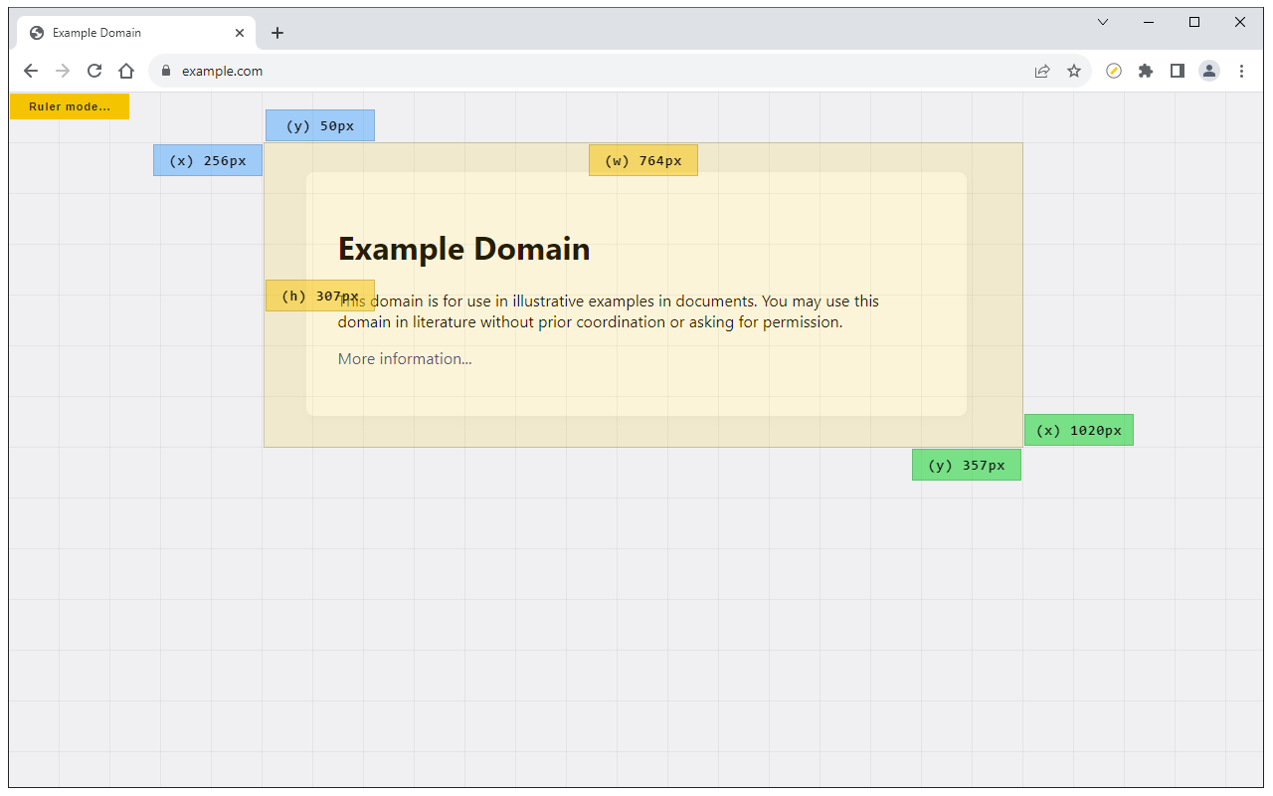Click the paragraph about illustrative examples
The width and height of the screenshot is (1273, 796).
(609, 311)
